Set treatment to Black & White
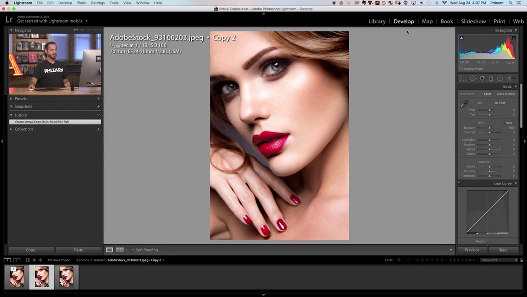This screenshot has height=297, width=527. point(506,94)
